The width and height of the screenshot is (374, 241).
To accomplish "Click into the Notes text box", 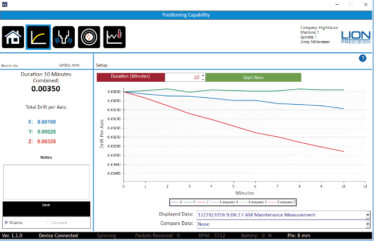I will click(46, 182).
